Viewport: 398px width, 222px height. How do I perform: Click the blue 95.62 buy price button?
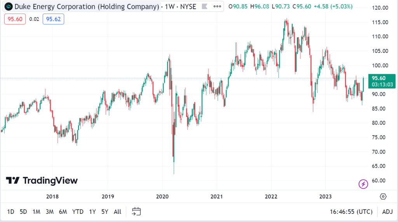click(x=53, y=19)
